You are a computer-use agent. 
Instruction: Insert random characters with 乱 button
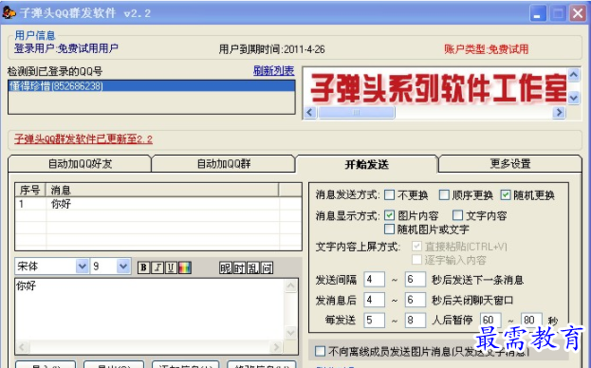pos(253,267)
